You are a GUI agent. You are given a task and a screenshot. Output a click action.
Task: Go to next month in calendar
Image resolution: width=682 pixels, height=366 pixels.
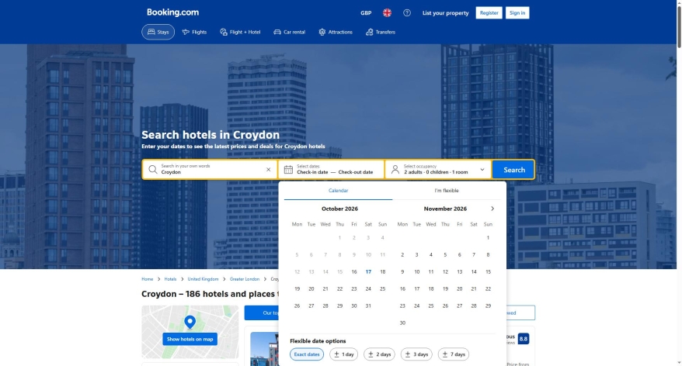(492, 209)
